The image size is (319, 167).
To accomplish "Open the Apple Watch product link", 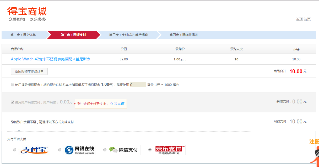I will [51, 59].
